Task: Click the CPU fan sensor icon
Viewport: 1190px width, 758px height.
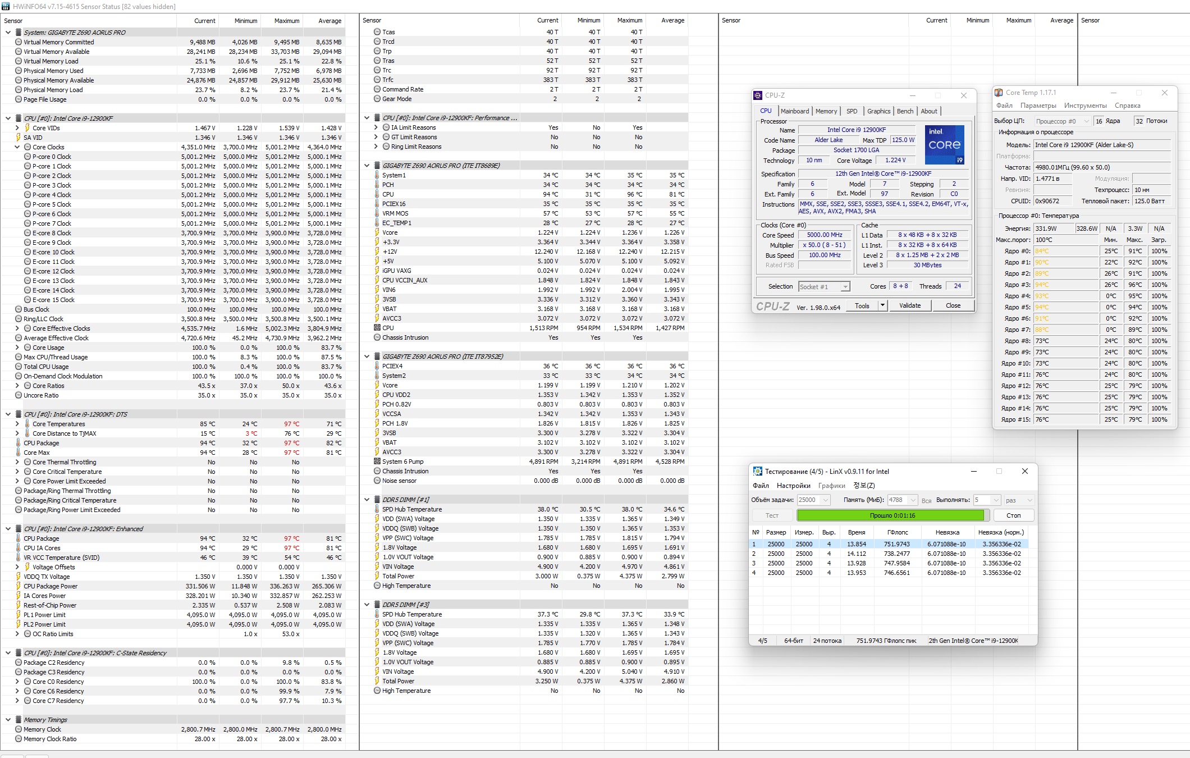Action: [x=377, y=328]
